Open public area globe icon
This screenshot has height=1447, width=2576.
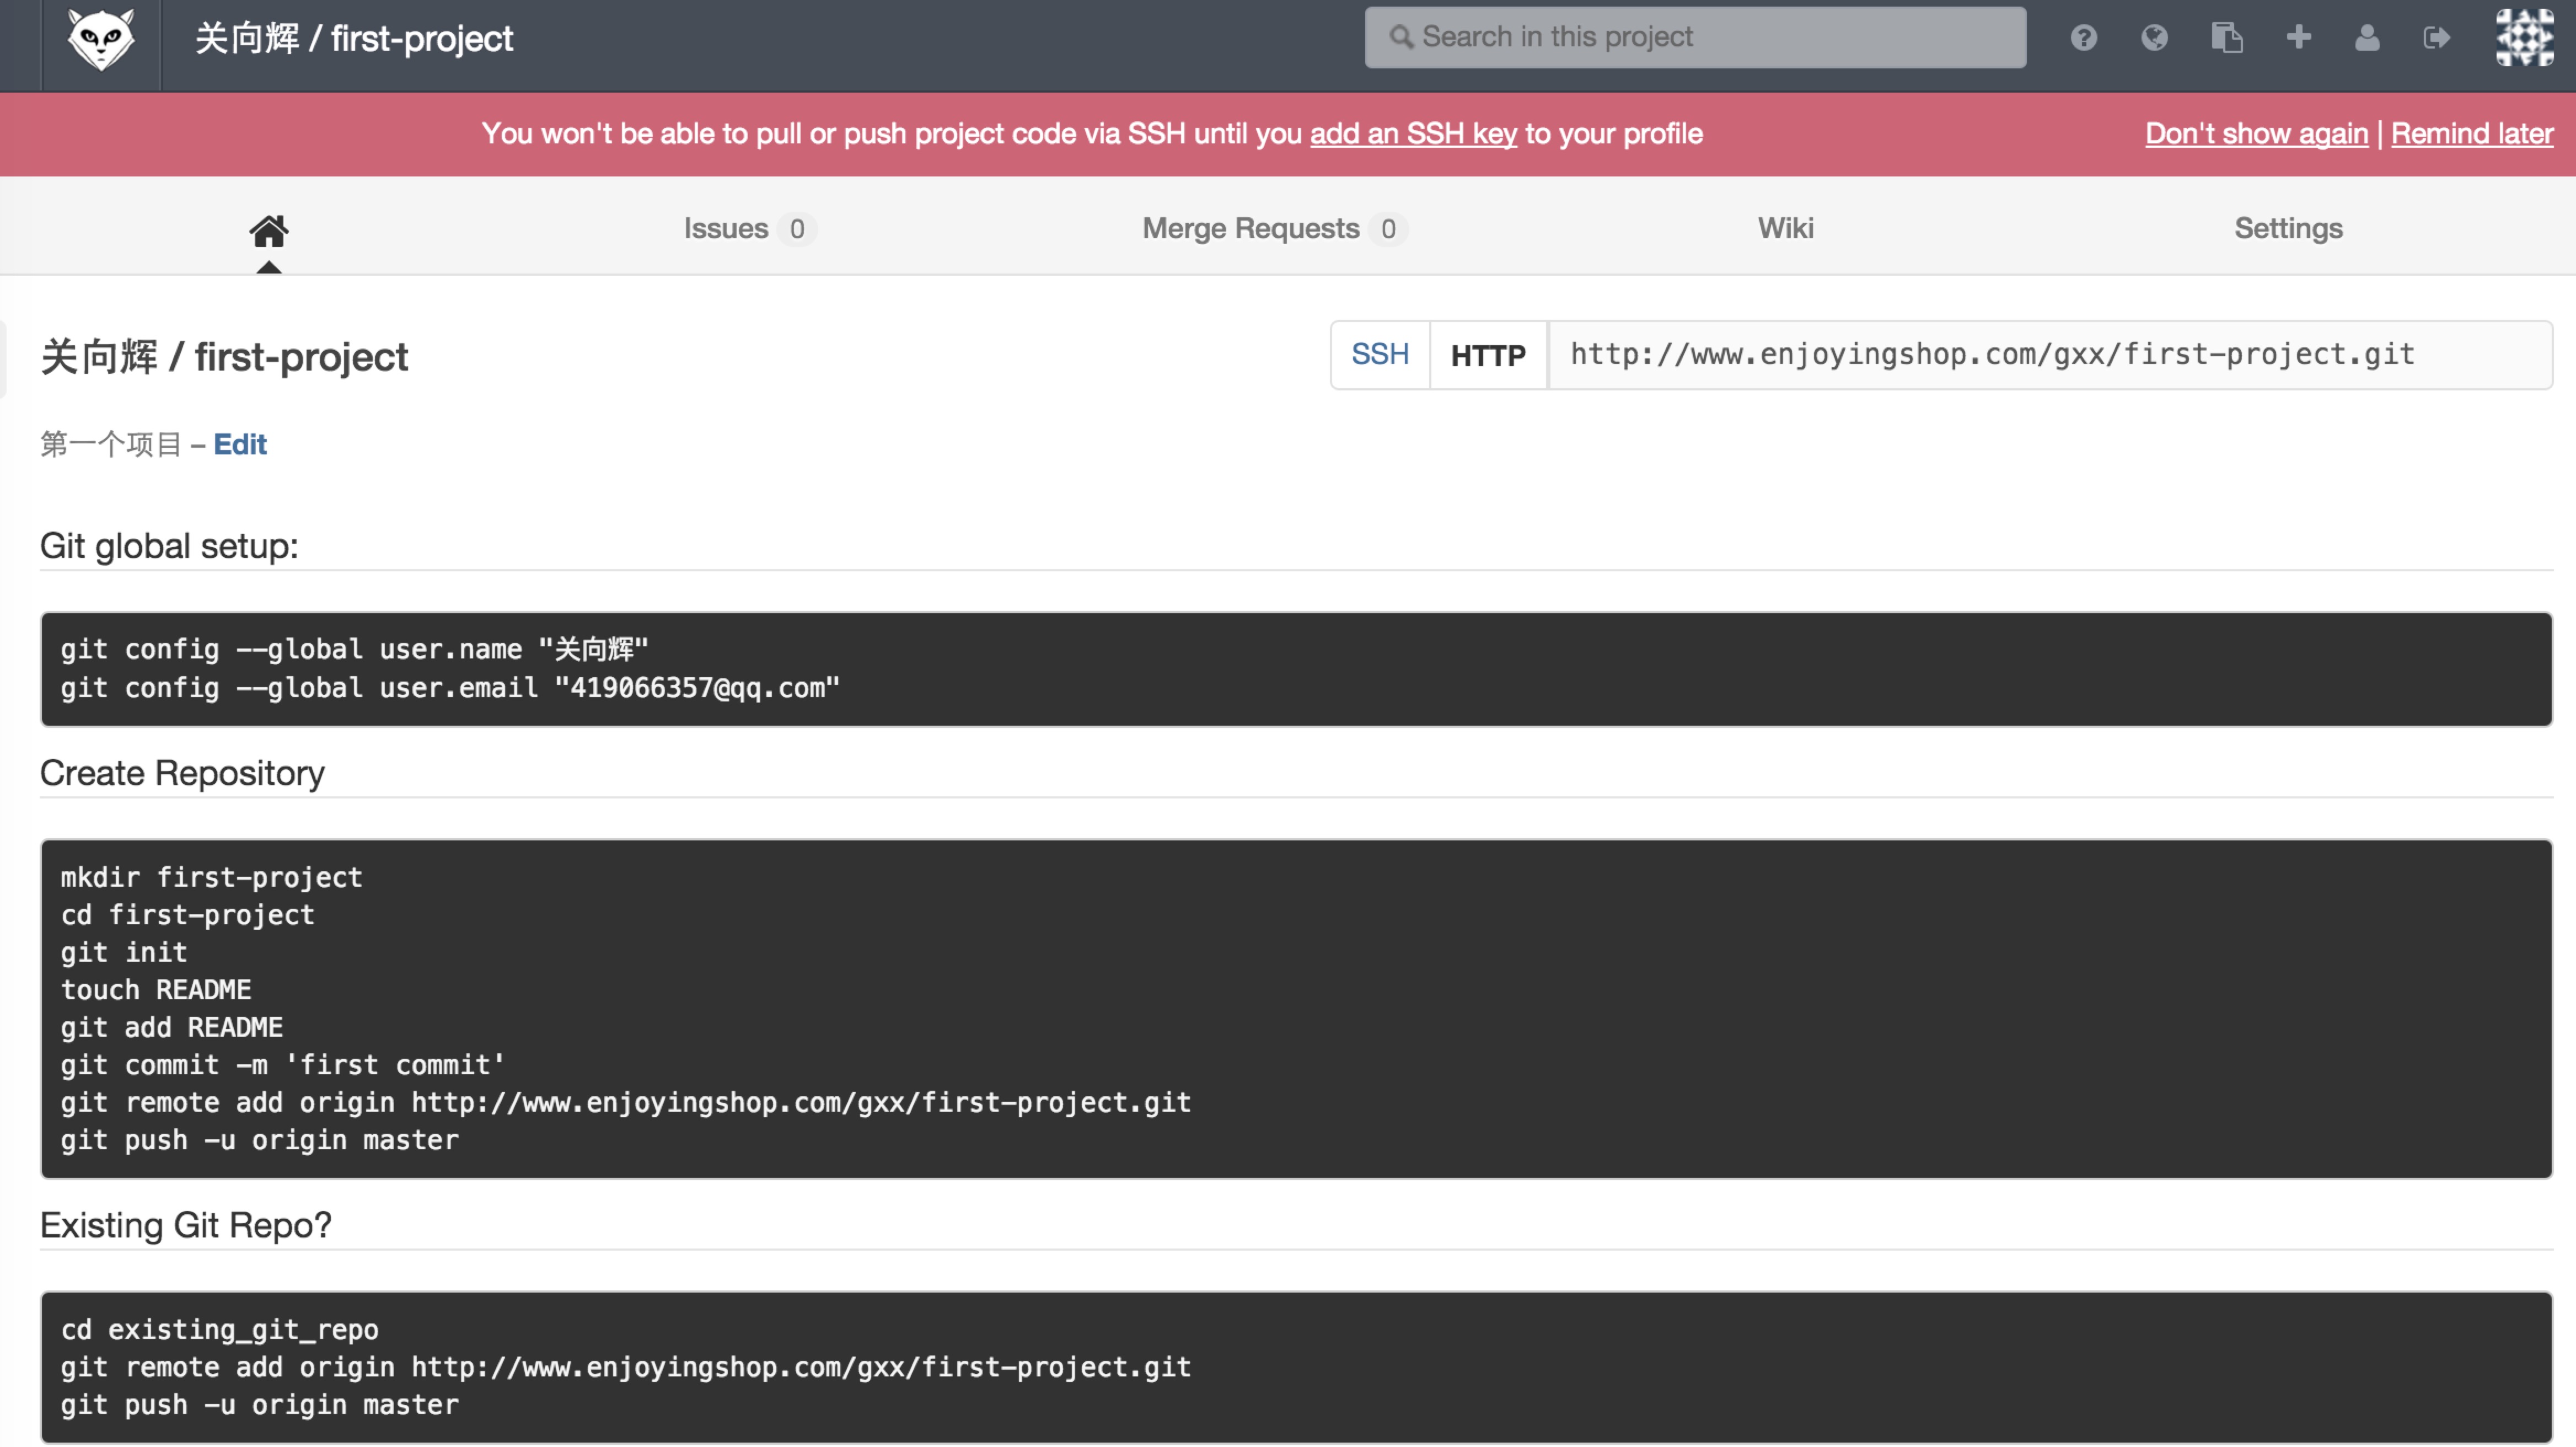point(2154,38)
